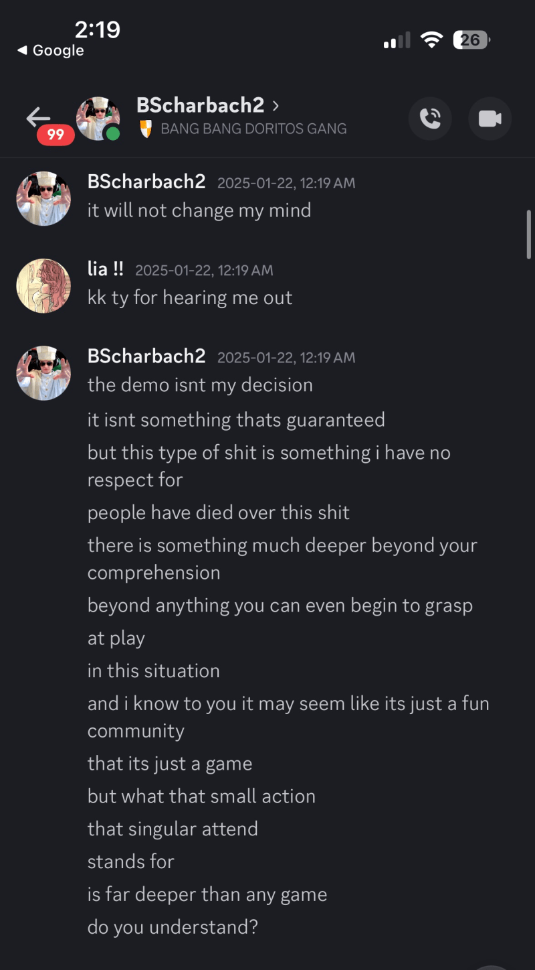Select message 'it will not change my mind'
The height and width of the screenshot is (970, 535).
click(x=199, y=210)
